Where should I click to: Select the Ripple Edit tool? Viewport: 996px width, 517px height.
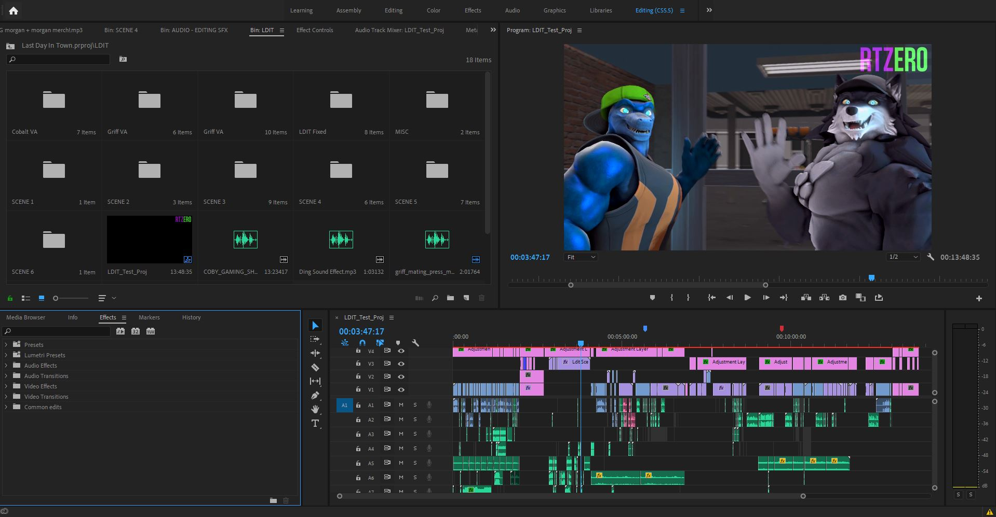pyautogui.click(x=315, y=353)
